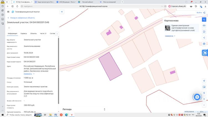Reload the page with the refresh icon

point(17,6)
